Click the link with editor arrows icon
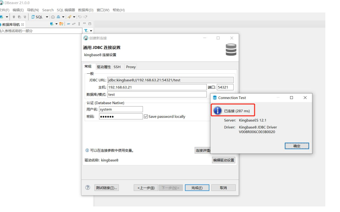 point(74,24)
